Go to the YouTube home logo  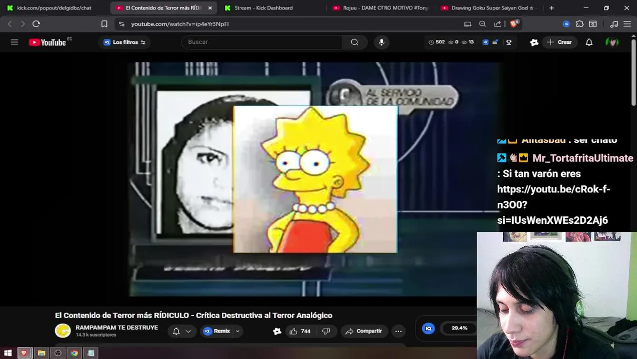tap(47, 42)
